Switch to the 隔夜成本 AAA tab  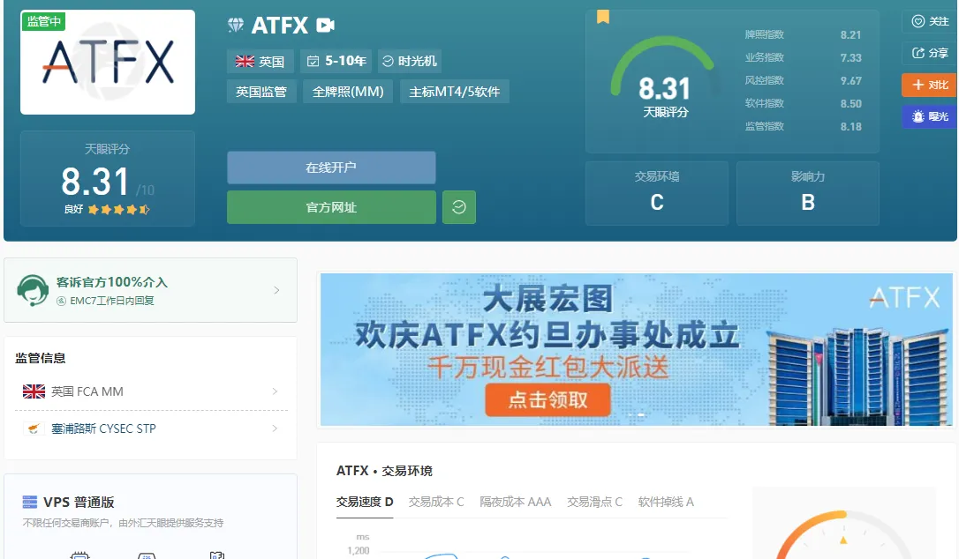(x=515, y=503)
